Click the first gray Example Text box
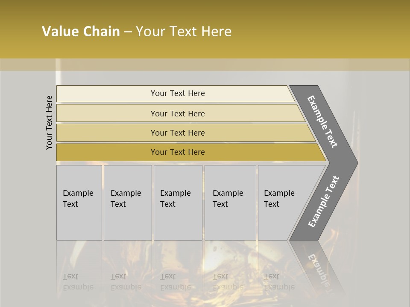Image resolution: width=410 pixels, height=307 pixels. pyautogui.click(x=79, y=203)
